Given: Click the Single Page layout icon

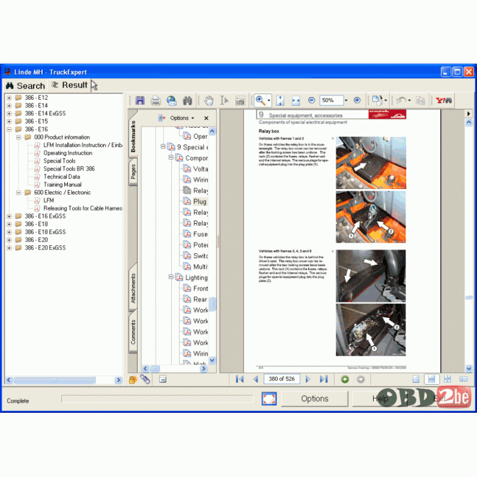Looking at the screenshot, I should (416, 379).
